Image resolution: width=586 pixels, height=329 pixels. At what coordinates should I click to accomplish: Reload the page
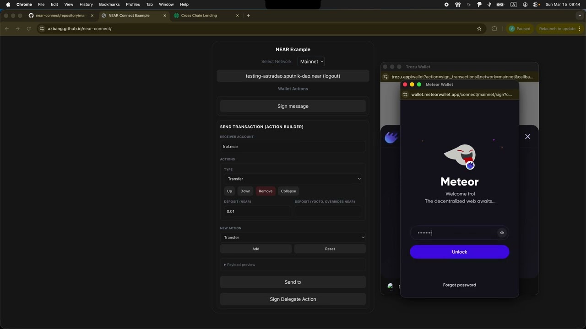pos(28,28)
